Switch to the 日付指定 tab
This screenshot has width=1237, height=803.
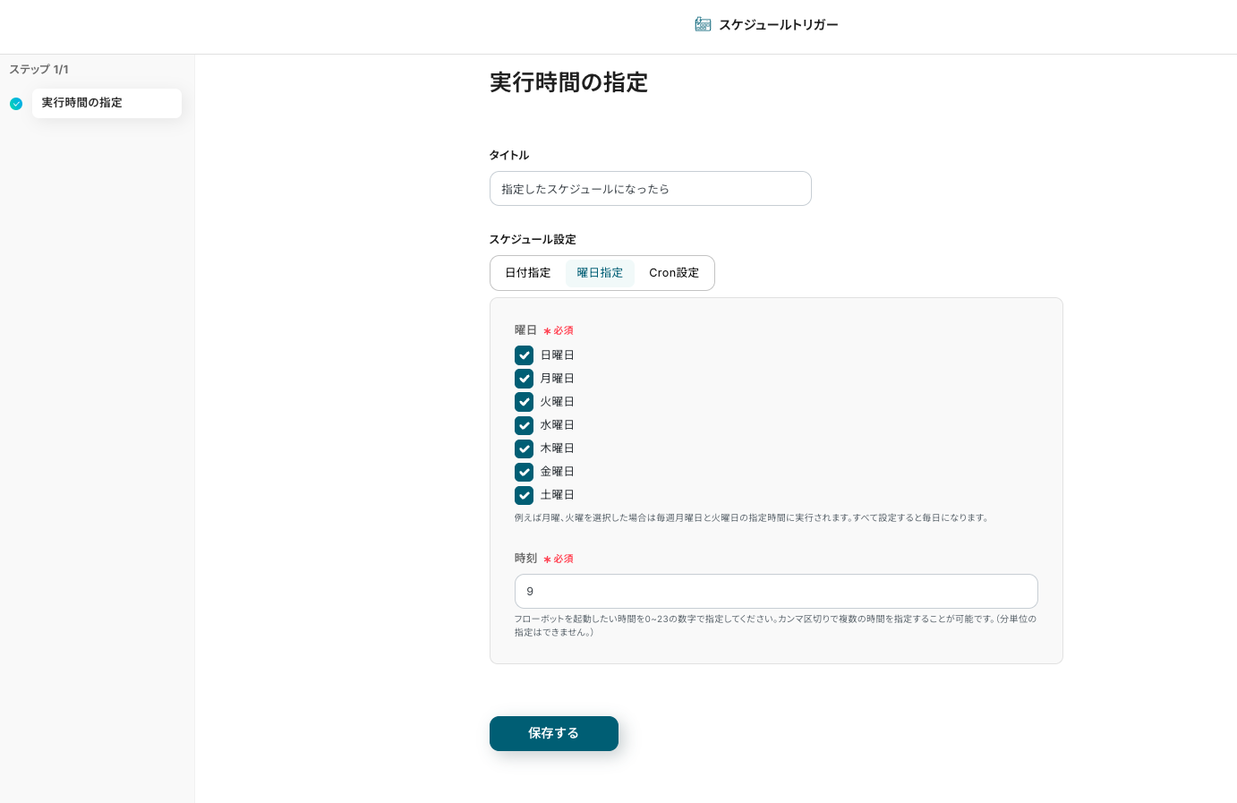(x=527, y=273)
